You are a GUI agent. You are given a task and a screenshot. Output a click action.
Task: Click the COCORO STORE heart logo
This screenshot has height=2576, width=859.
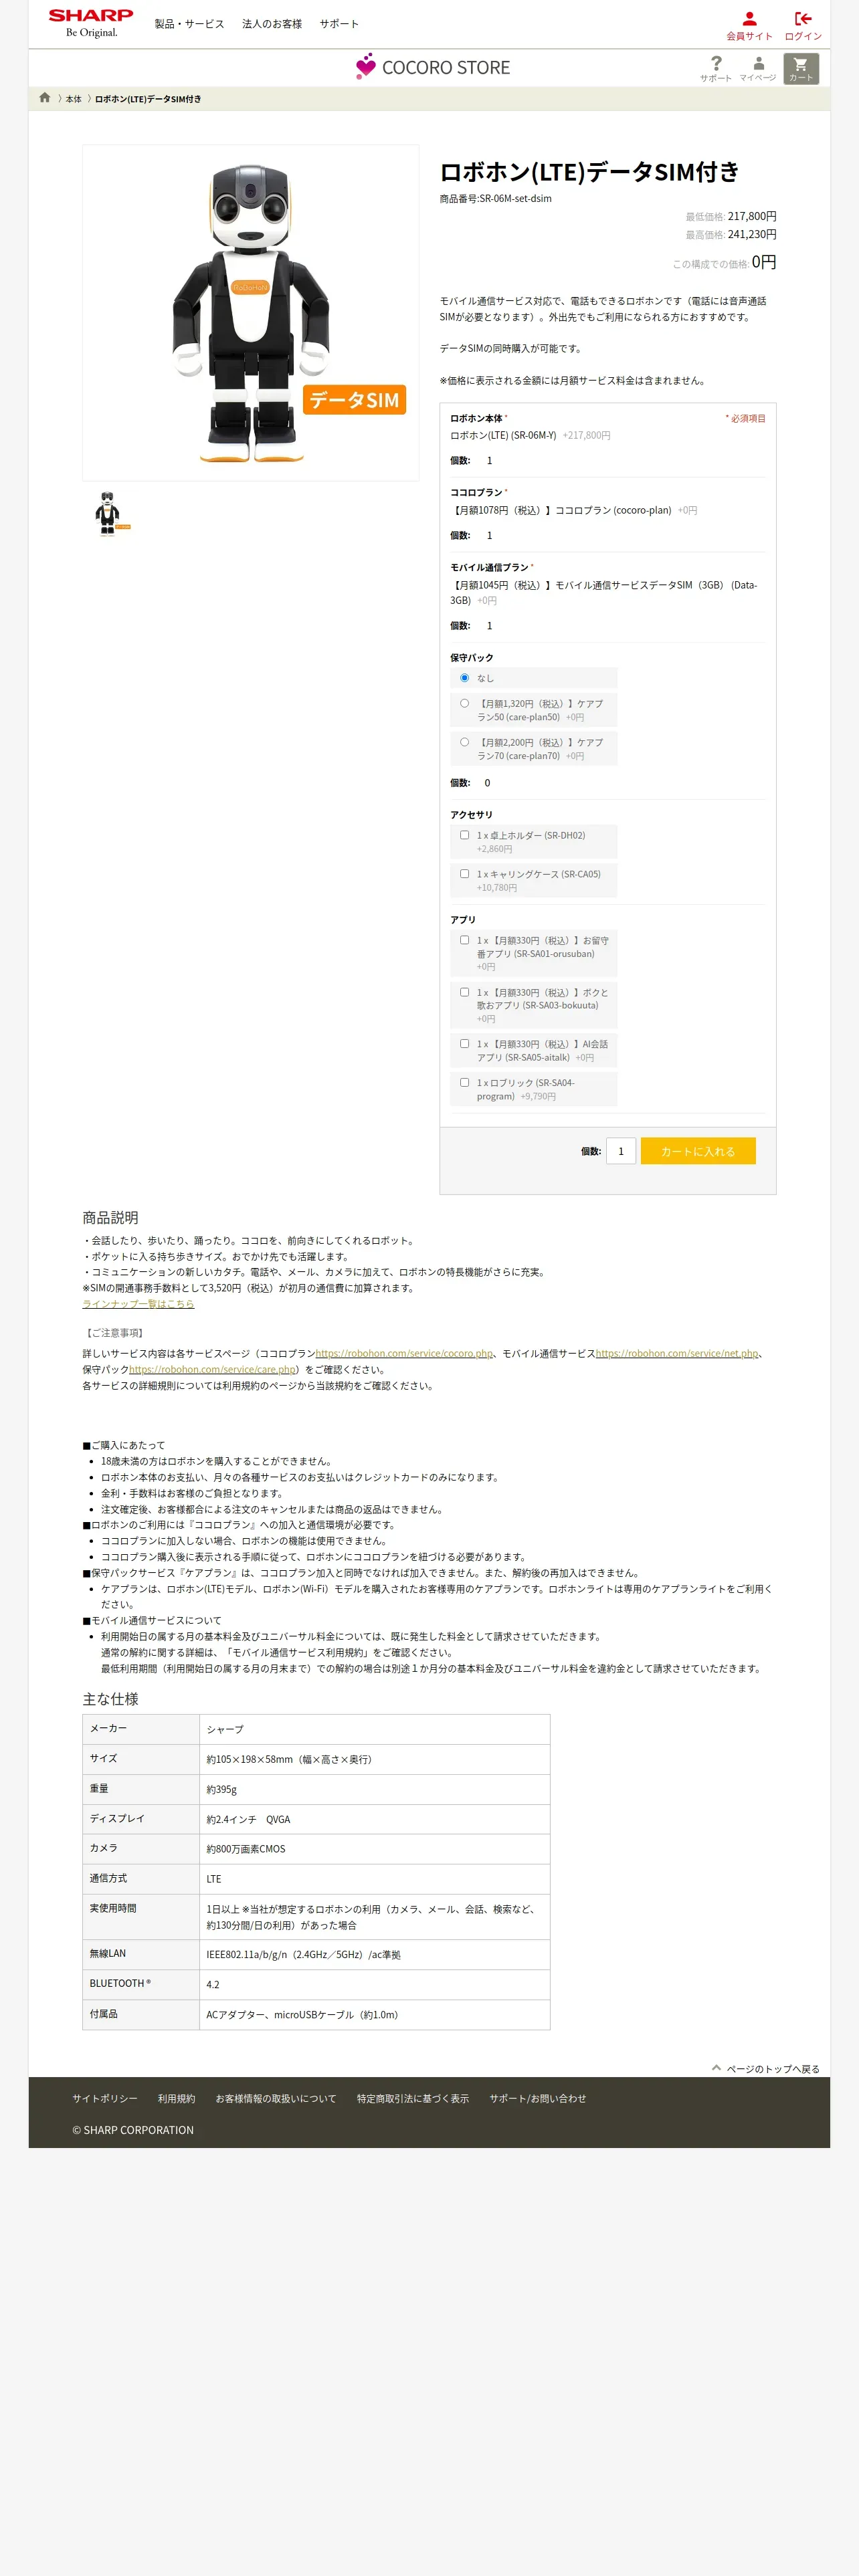tap(433, 67)
